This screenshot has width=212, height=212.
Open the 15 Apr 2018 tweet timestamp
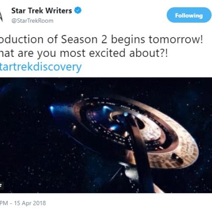tap(30, 203)
